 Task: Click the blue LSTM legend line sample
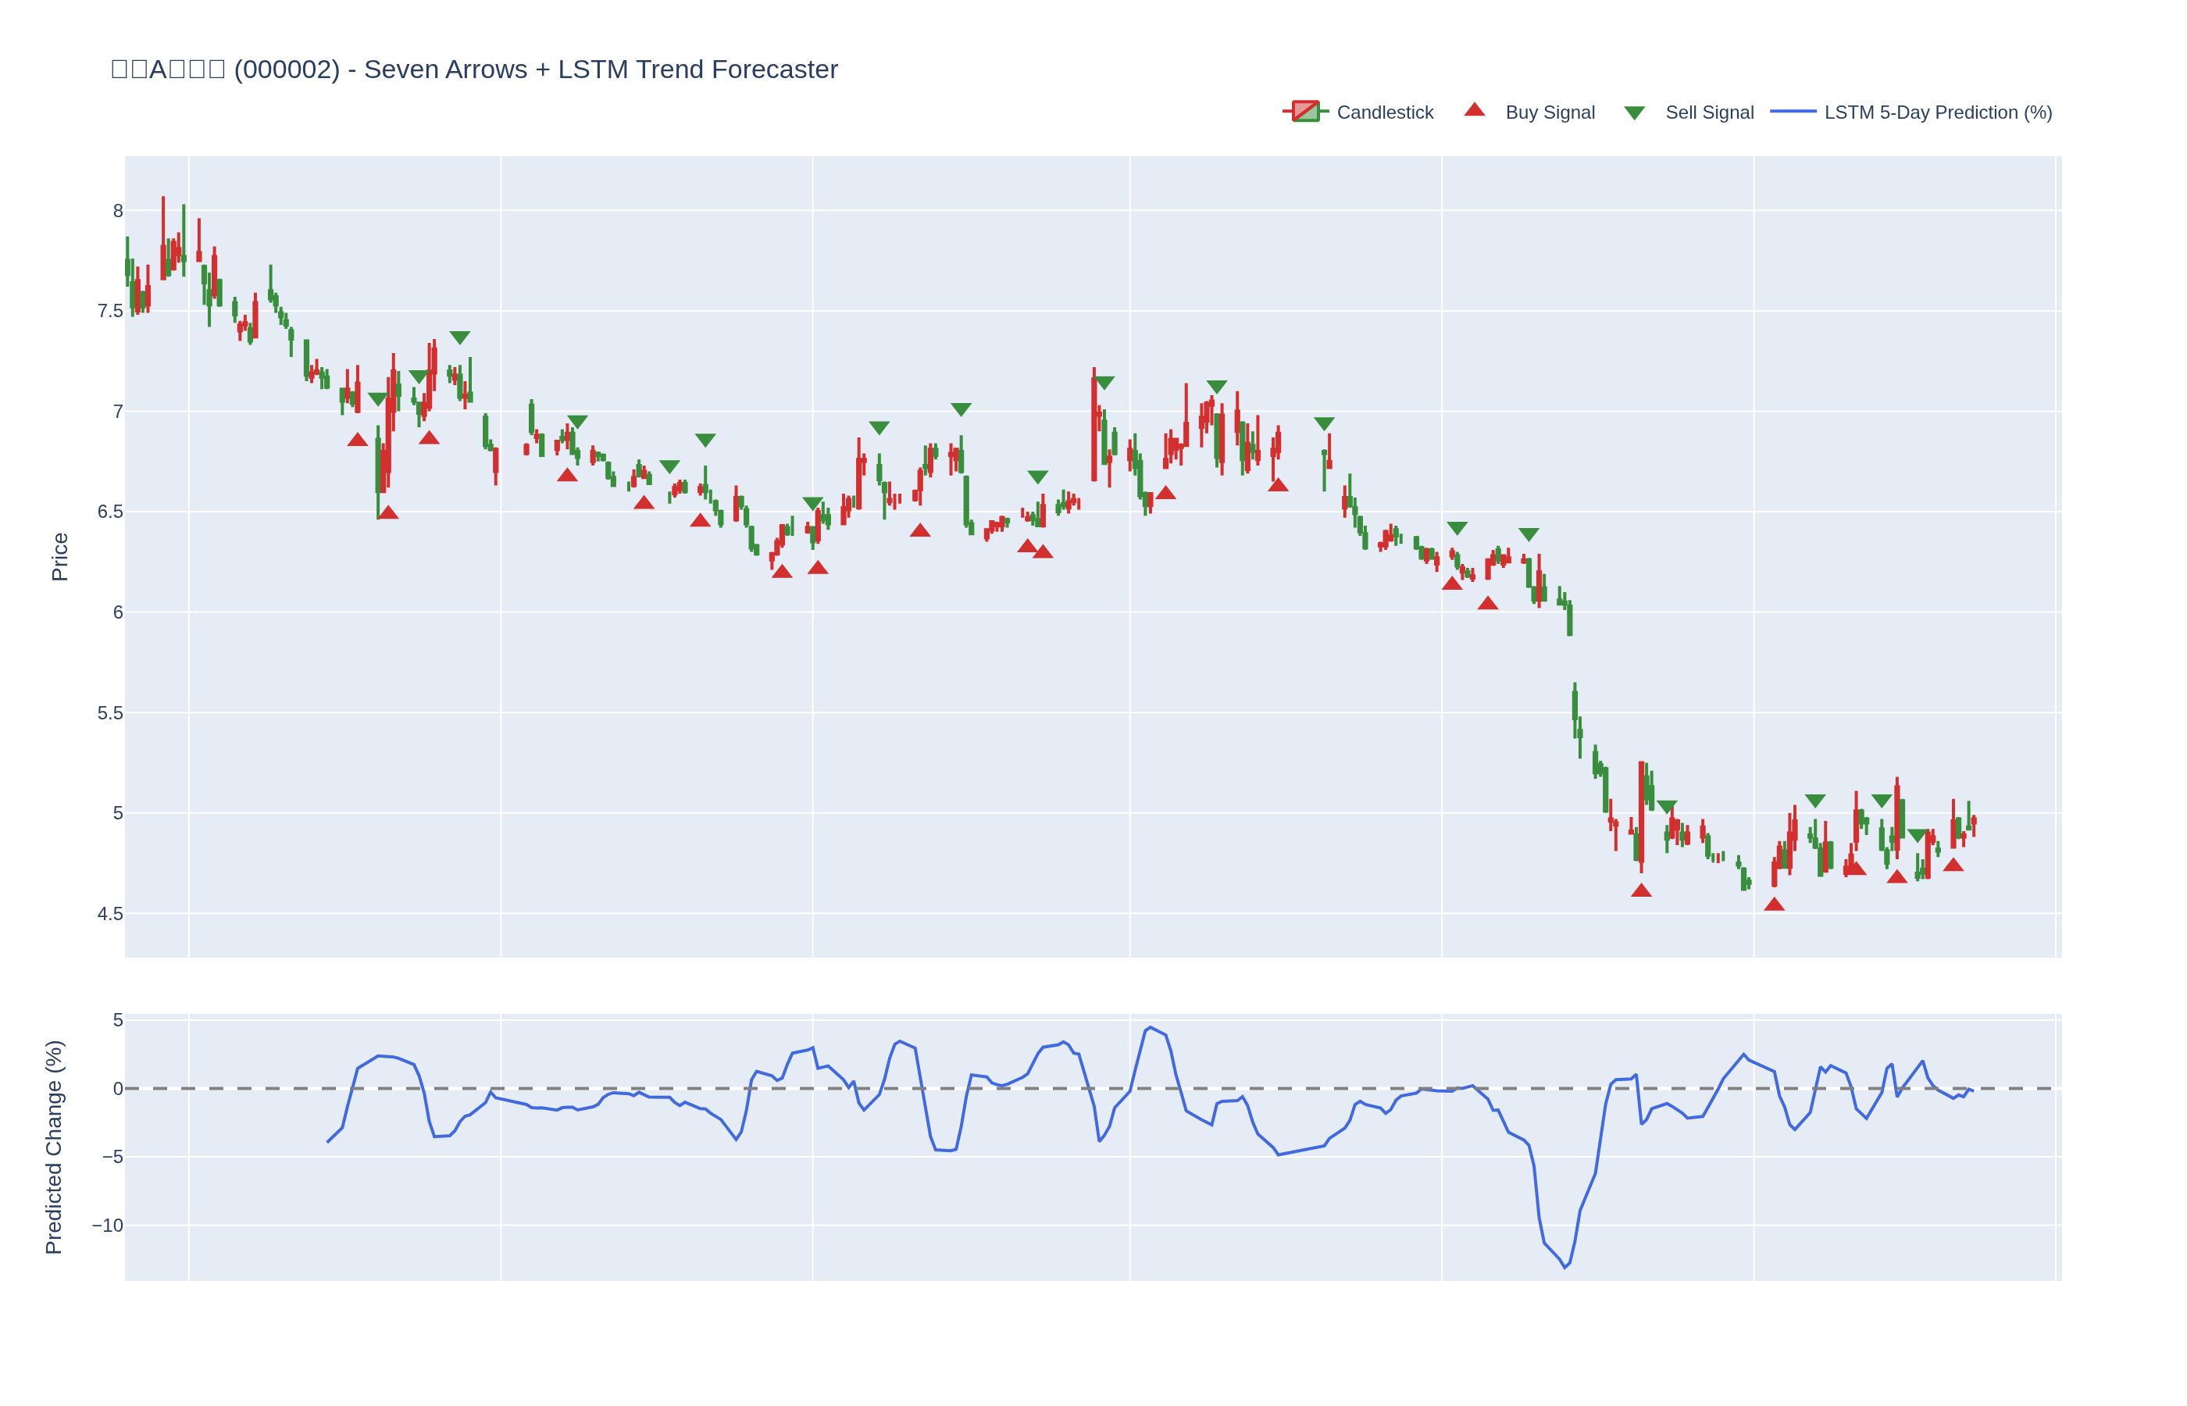1793,112
